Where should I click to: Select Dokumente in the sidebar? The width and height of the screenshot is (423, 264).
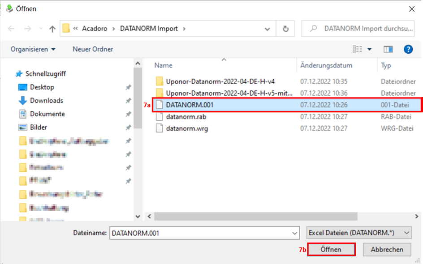[47, 114]
